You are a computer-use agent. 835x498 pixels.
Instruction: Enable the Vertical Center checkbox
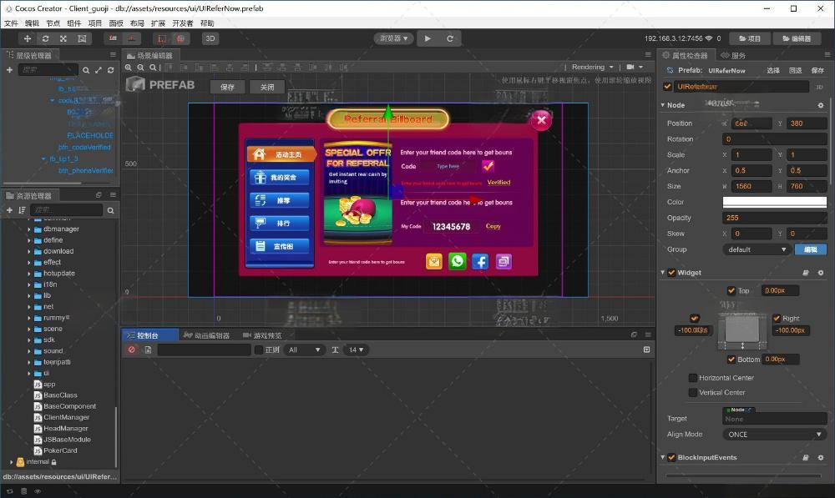pos(692,392)
